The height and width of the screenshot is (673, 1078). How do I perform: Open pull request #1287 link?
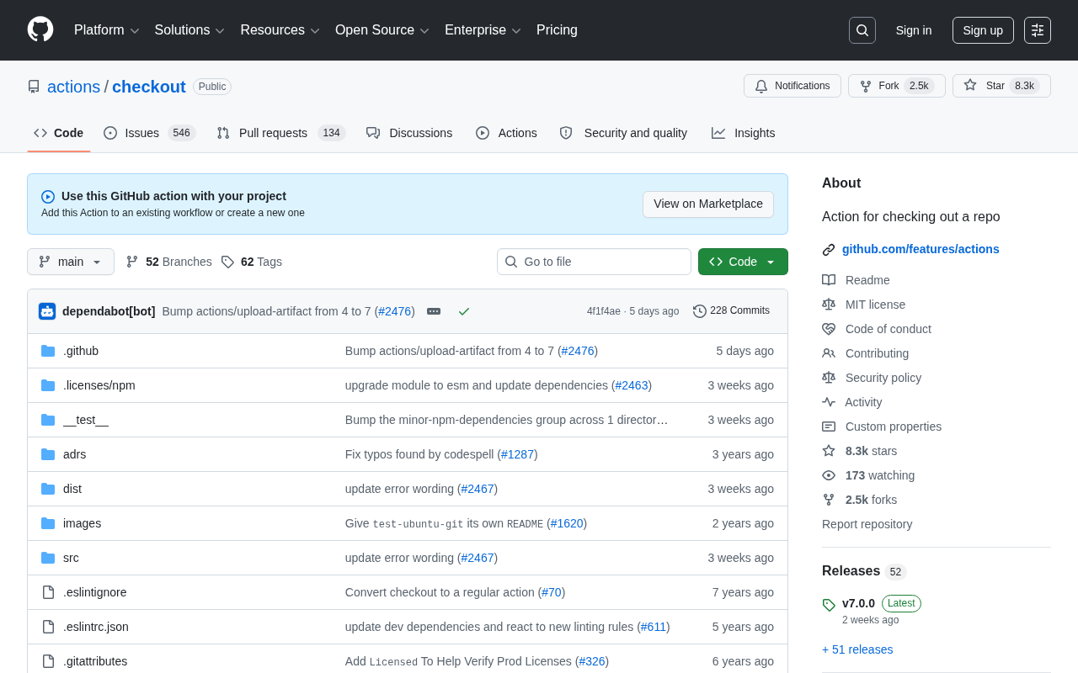pos(517,454)
